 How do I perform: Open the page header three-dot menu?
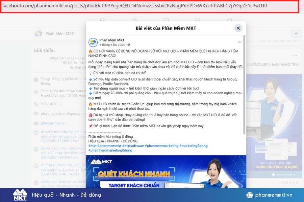297,34
